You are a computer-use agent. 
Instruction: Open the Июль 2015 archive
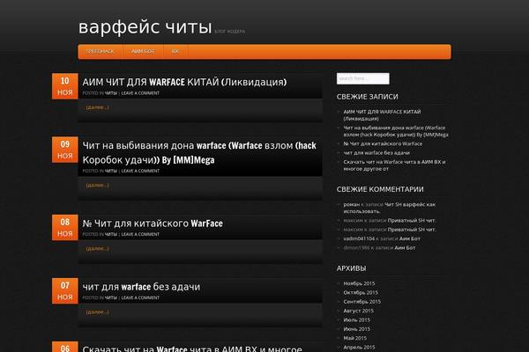pos(356,319)
